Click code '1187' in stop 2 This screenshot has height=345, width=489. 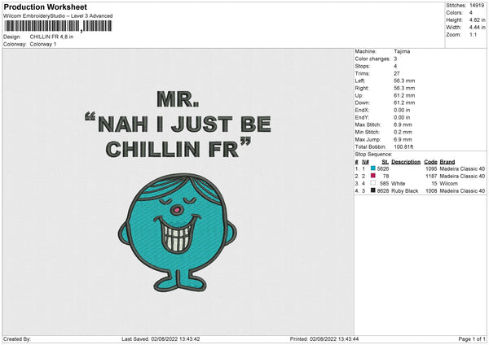[431, 177]
